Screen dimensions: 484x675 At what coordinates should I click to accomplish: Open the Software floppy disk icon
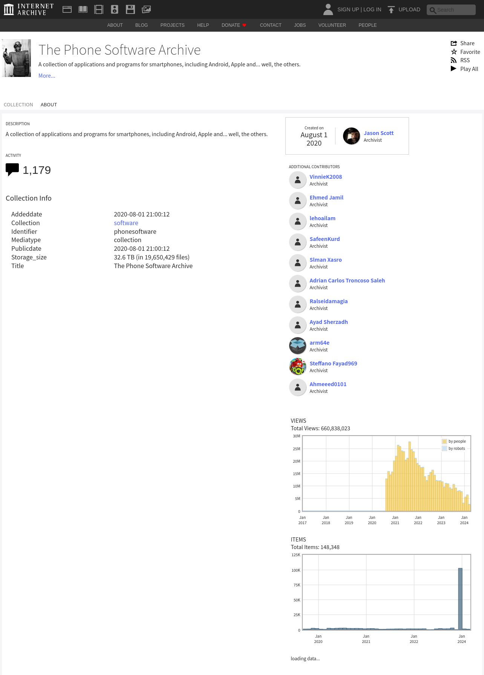[x=130, y=9]
